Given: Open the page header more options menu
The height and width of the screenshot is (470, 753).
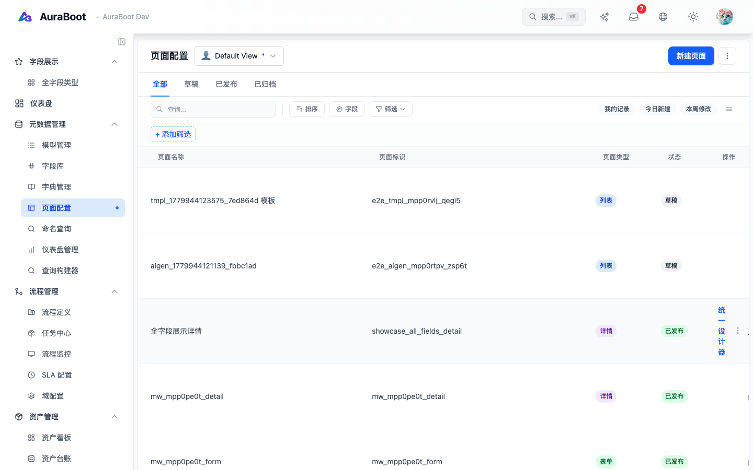Looking at the screenshot, I should (727, 56).
